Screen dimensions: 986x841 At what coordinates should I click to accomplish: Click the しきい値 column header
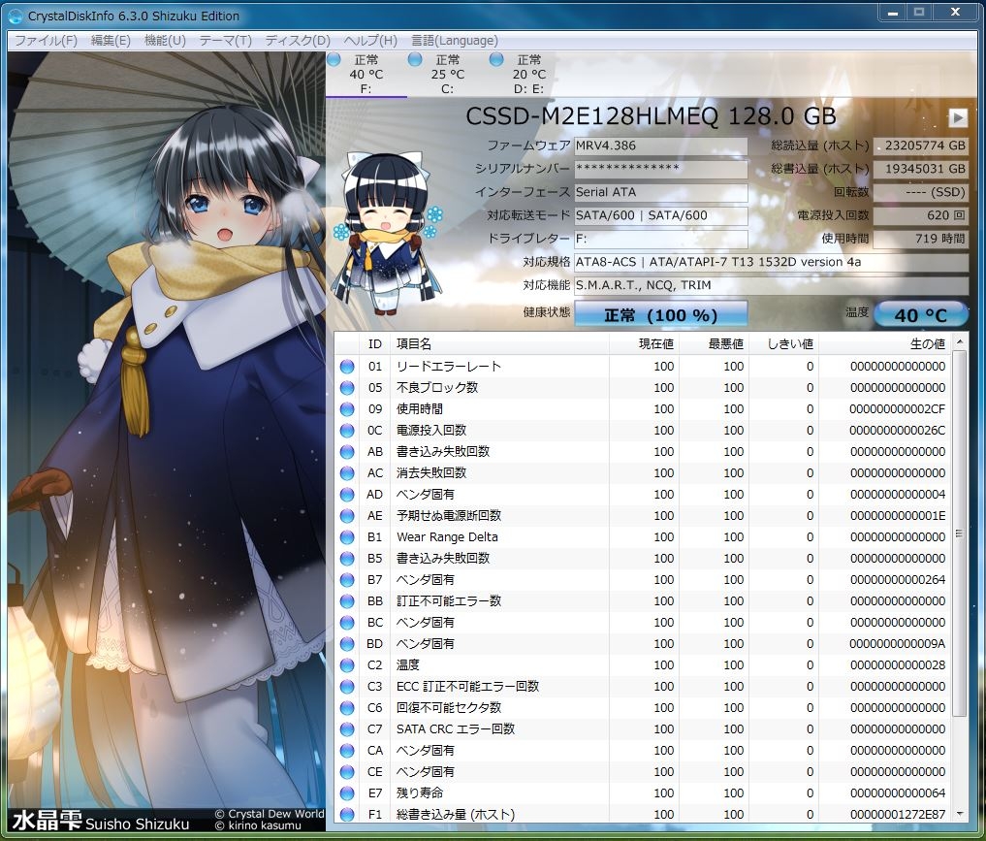click(x=783, y=344)
